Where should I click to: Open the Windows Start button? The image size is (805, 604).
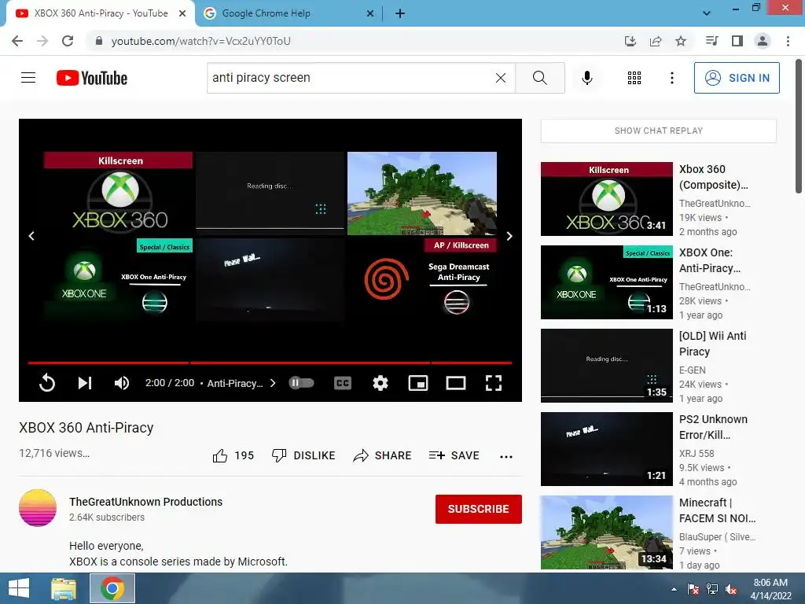click(19, 588)
